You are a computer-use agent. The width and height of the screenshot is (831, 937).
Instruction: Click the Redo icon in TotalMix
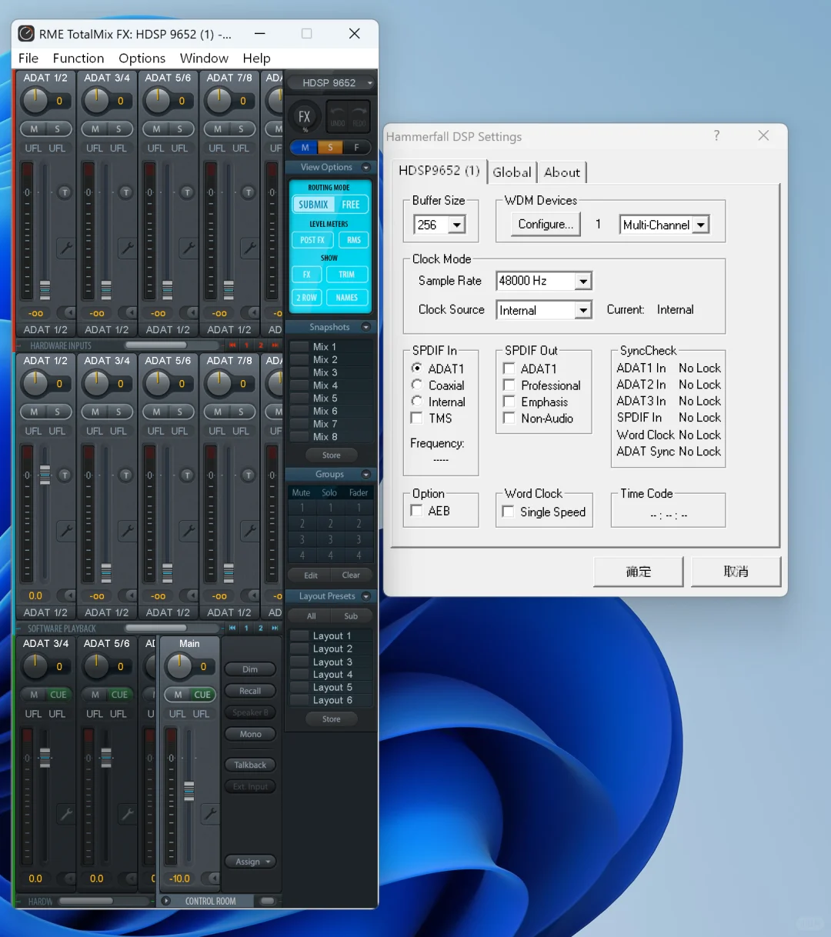pos(359,117)
